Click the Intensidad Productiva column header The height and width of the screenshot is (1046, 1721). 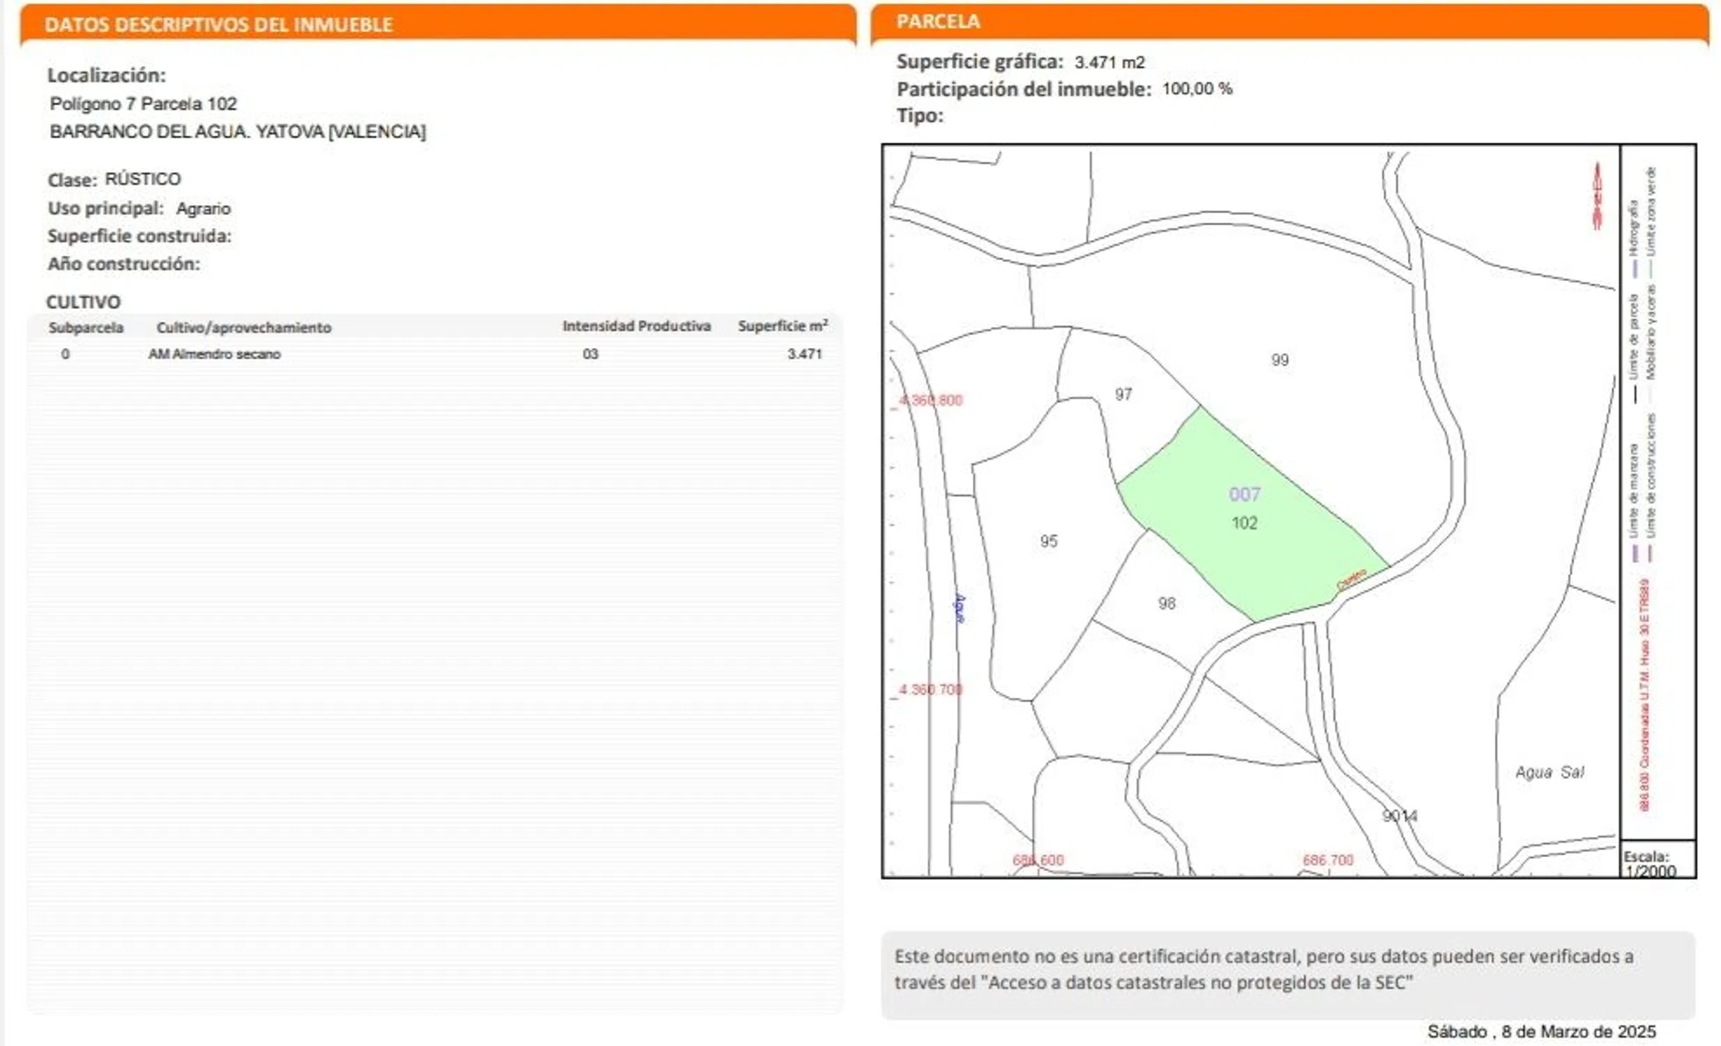pos(636,326)
